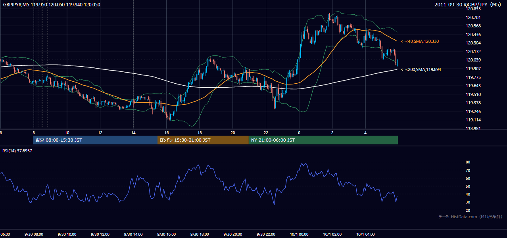Click RSI scale value 50
The height and width of the screenshot is (238, 507).
coord(468,186)
